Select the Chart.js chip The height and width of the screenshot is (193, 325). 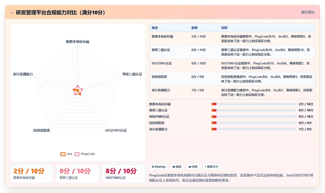point(158,167)
